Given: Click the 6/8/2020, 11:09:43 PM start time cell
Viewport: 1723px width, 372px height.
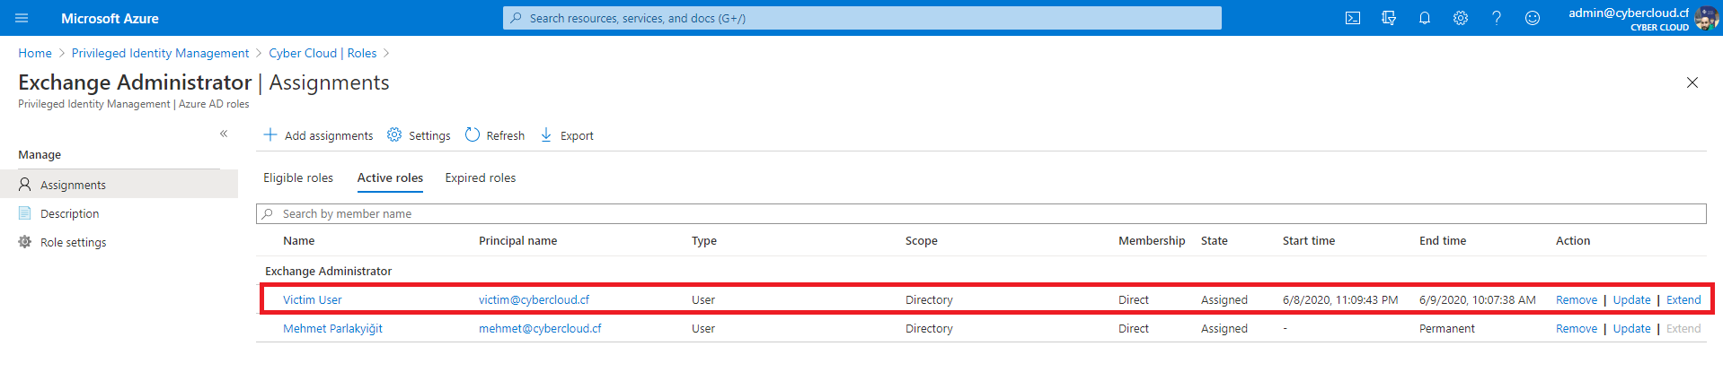Looking at the screenshot, I should 1340,299.
